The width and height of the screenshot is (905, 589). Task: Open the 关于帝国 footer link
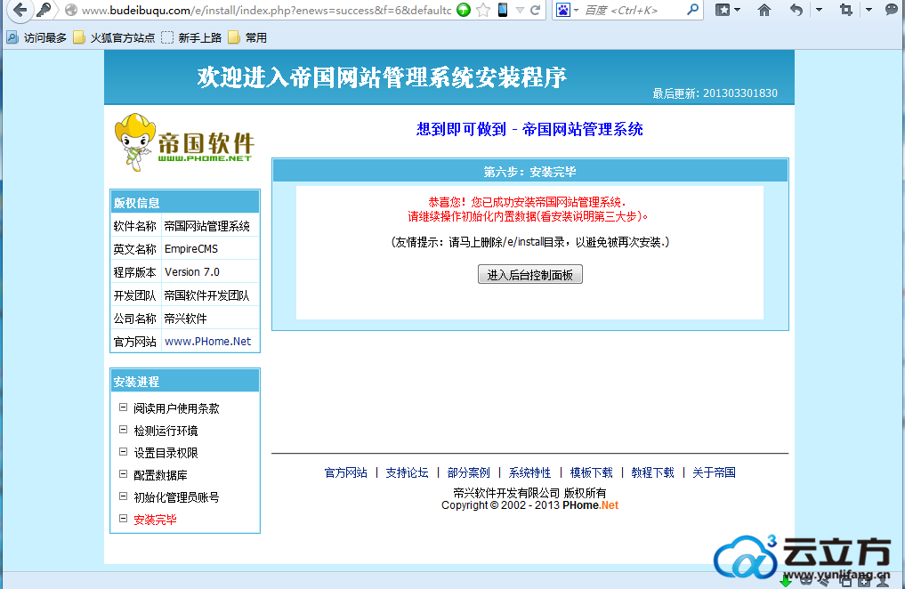point(714,472)
